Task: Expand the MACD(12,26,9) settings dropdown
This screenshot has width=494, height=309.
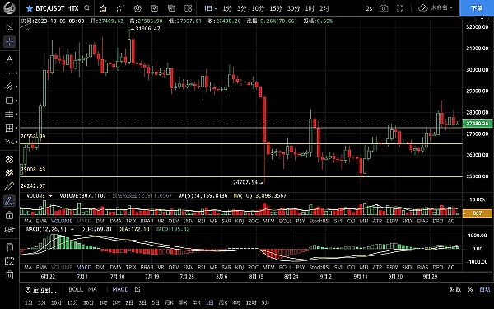Action: click(x=72, y=230)
